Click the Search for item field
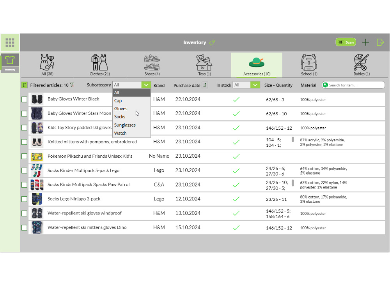390x292 pixels. click(x=353, y=85)
